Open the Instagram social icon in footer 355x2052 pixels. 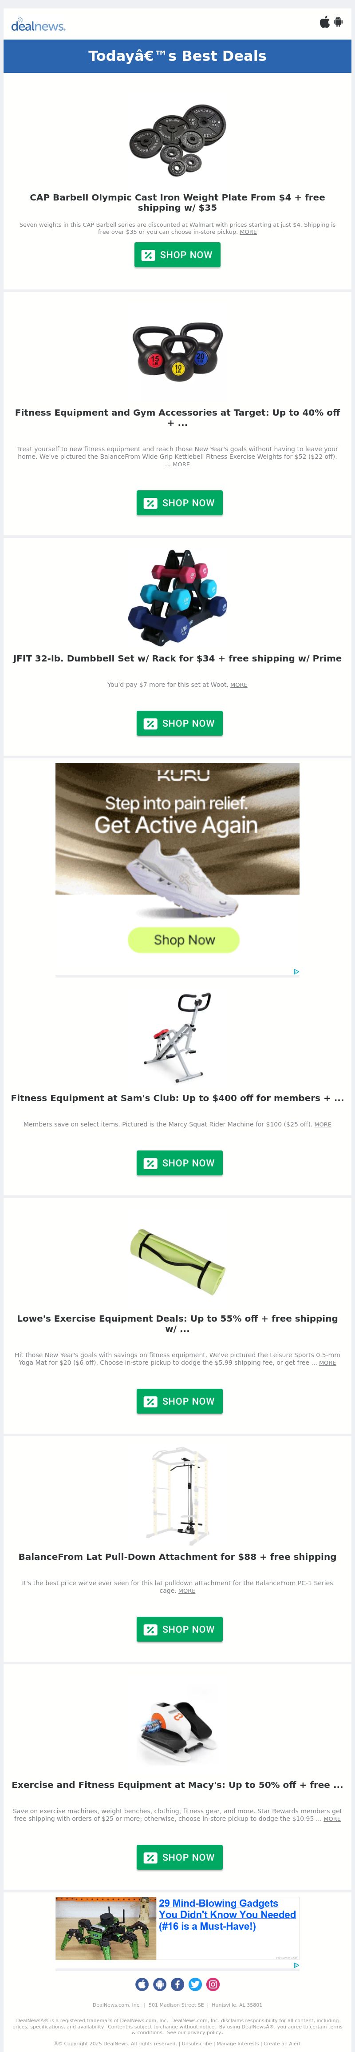pos(213,1984)
